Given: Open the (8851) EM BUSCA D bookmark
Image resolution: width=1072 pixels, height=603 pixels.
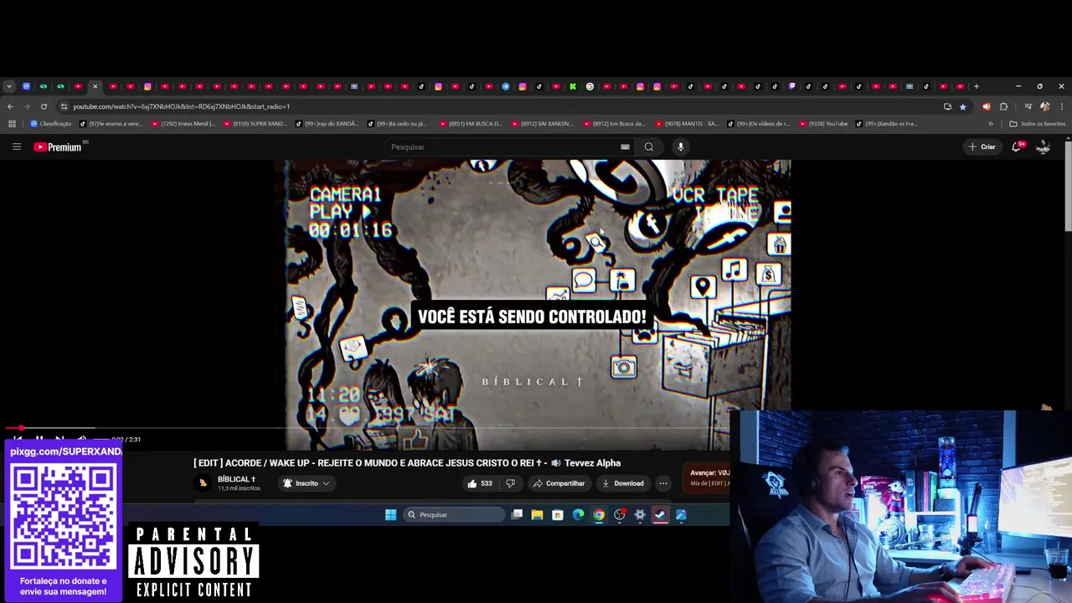Looking at the screenshot, I should [471, 124].
